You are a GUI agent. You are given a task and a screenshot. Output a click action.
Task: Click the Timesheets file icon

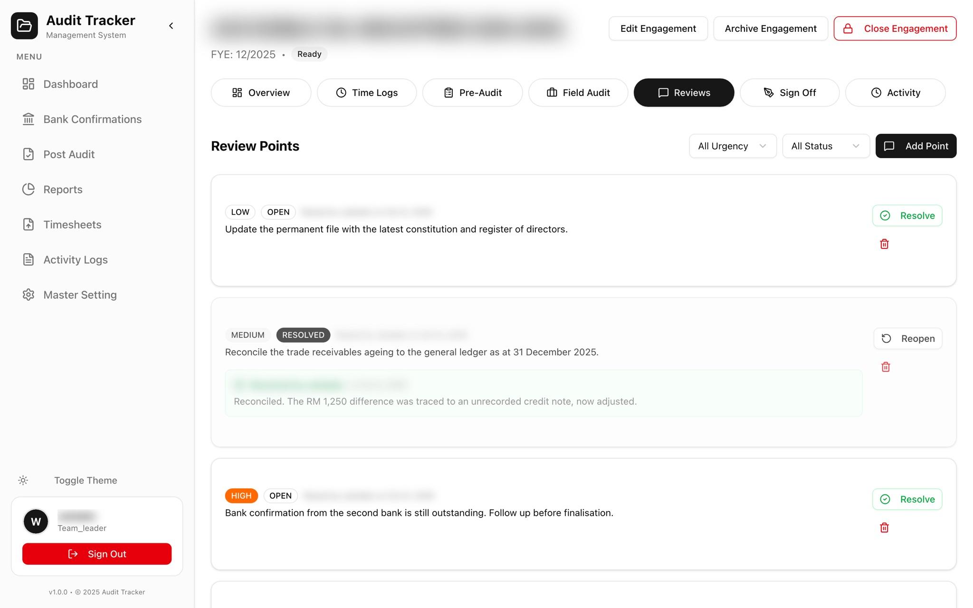(x=29, y=225)
